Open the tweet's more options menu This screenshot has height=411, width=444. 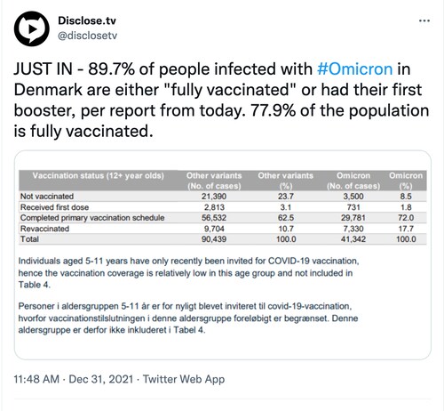pyautogui.click(x=424, y=20)
